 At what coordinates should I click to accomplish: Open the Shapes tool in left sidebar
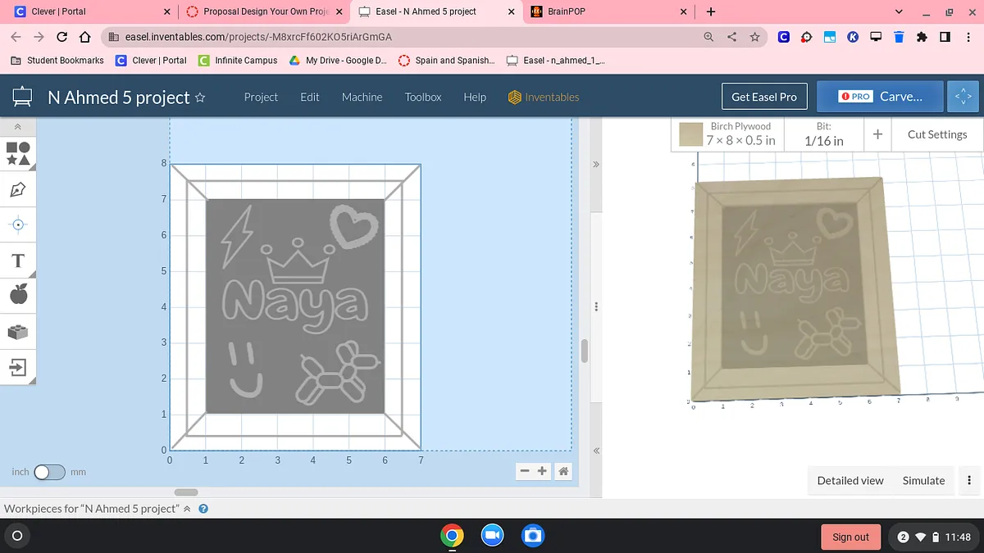(18, 154)
